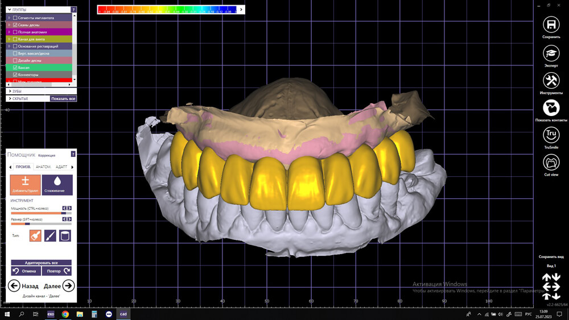Launch the TruSmile view icon
This screenshot has height=320, width=569.
pos(551,135)
